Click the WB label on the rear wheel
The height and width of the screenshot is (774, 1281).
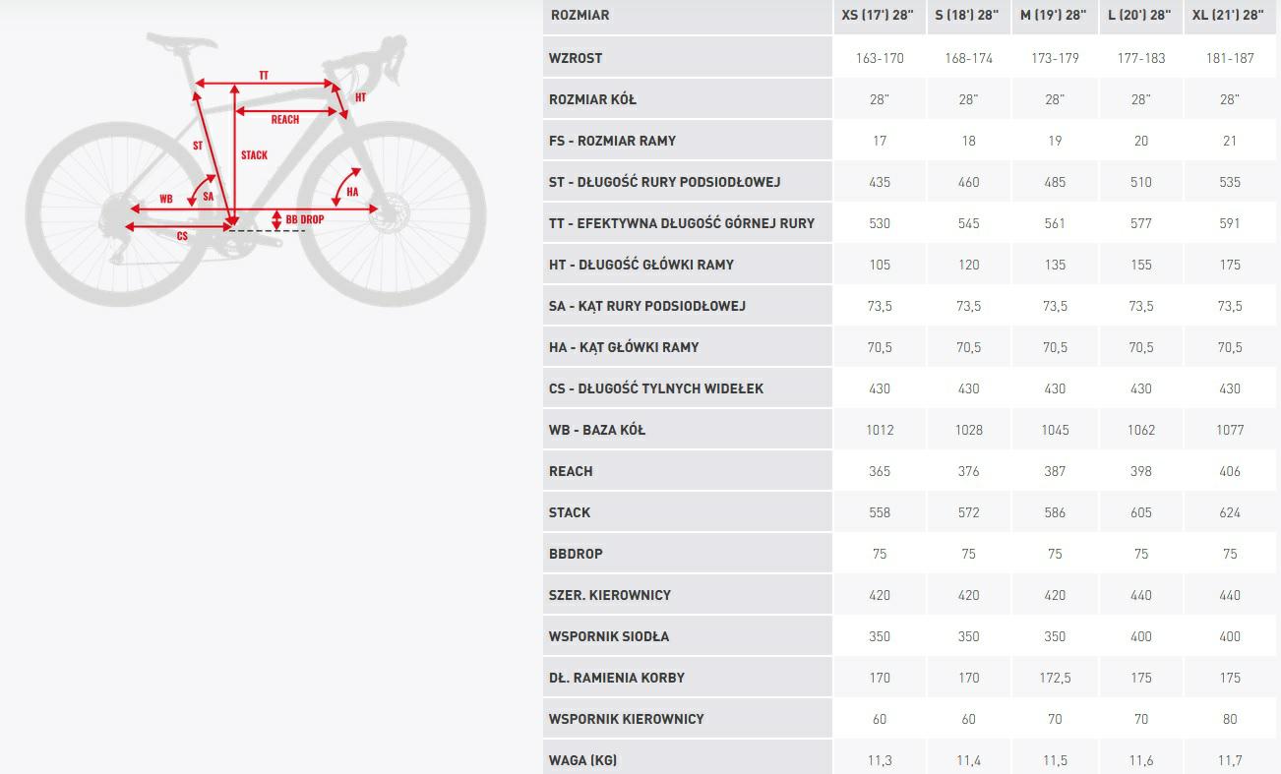click(165, 199)
